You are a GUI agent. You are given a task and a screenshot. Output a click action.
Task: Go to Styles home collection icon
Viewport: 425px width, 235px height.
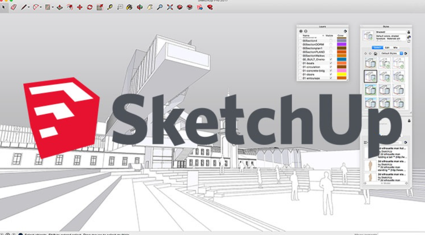pyautogui.click(x=375, y=54)
